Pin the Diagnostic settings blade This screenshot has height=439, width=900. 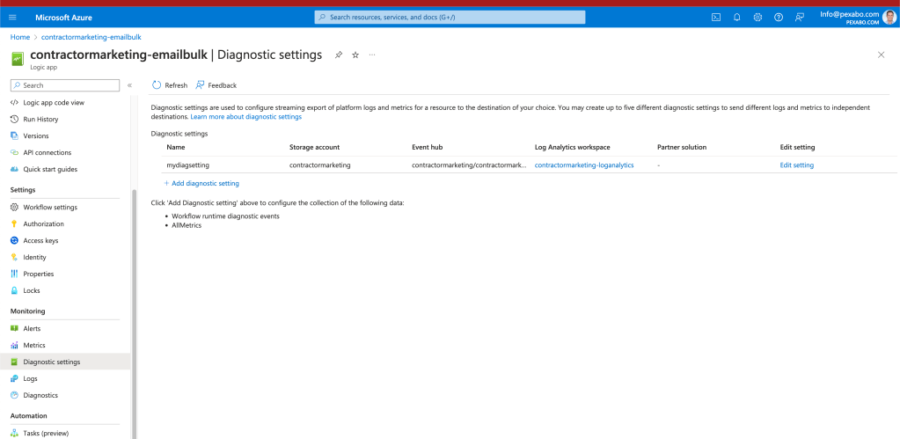339,55
